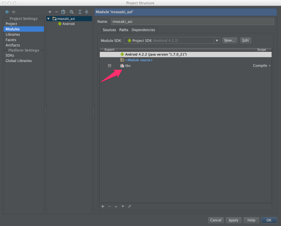Remove dependency with bottom minus icon
281x226 pixels.
pos(109,206)
